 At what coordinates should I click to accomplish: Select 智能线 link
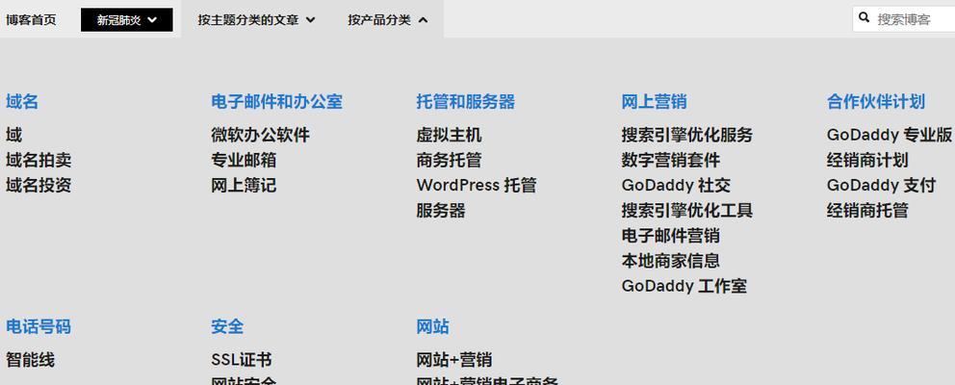[31, 360]
